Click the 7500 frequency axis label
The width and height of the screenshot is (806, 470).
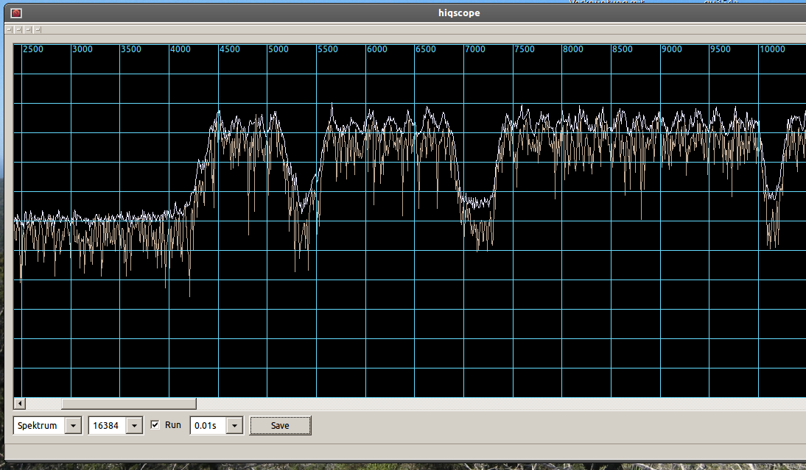pyautogui.click(x=525, y=49)
